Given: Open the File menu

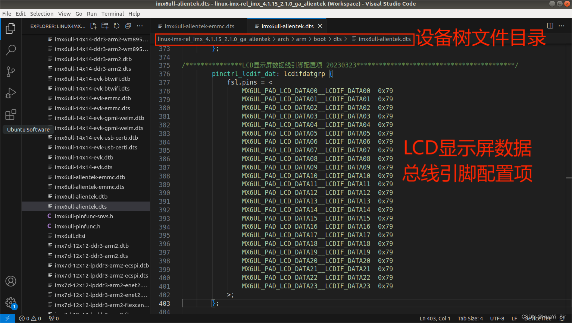Looking at the screenshot, I should click(x=7, y=14).
